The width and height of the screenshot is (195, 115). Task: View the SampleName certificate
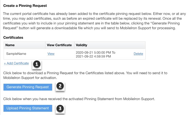(51, 54)
